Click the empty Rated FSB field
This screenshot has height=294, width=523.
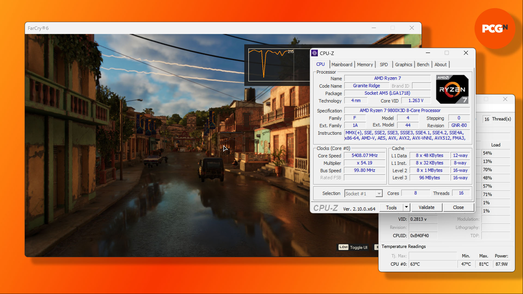(364, 178)
